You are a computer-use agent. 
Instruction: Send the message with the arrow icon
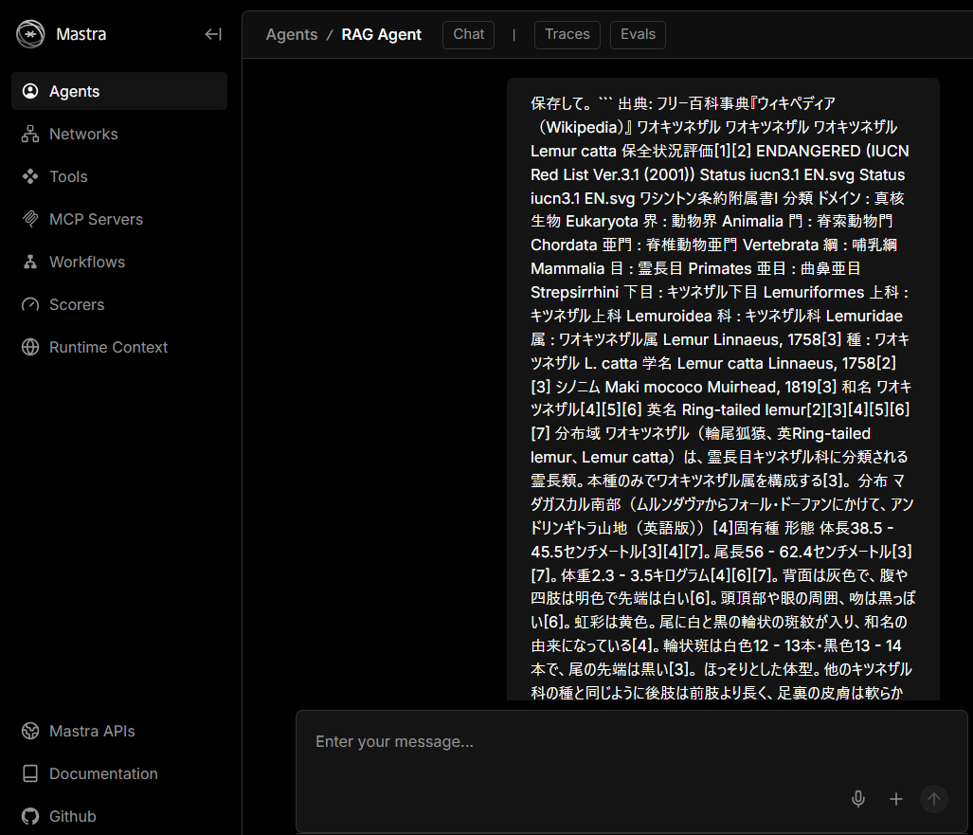[933, 799]
